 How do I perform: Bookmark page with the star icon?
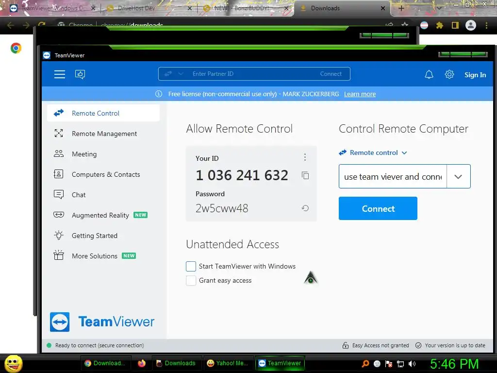405,25
